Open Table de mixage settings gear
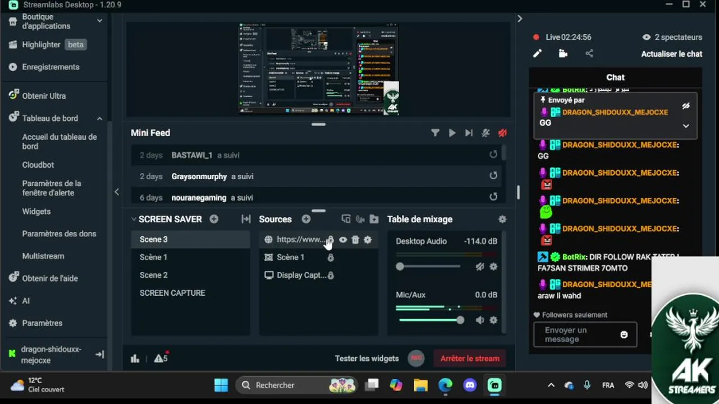The width and height of the screenshot is (719, 404). (x=502, y=219)
